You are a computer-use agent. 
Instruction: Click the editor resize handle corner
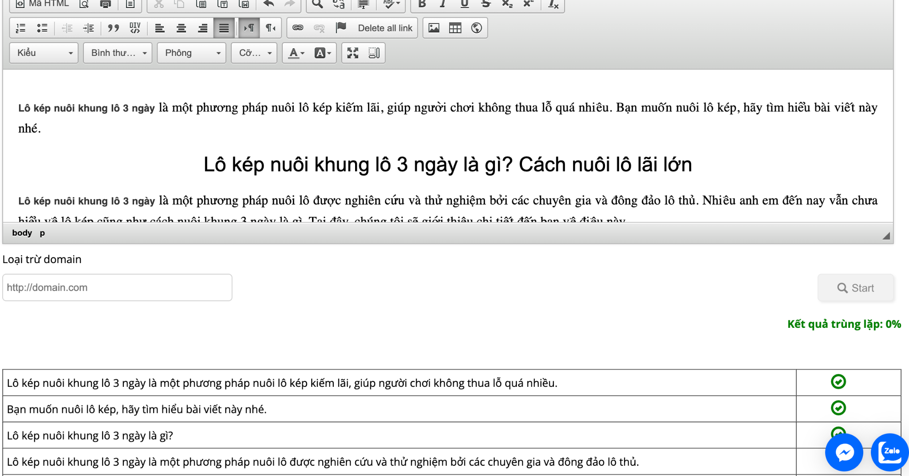coord(886,236)
